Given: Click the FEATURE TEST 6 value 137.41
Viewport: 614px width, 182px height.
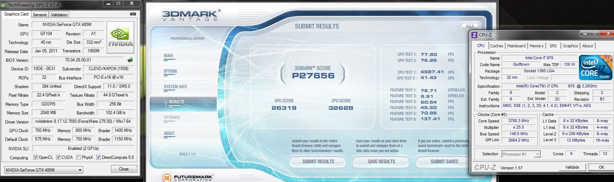Looking at the screenshot, I should coord(430,119).
